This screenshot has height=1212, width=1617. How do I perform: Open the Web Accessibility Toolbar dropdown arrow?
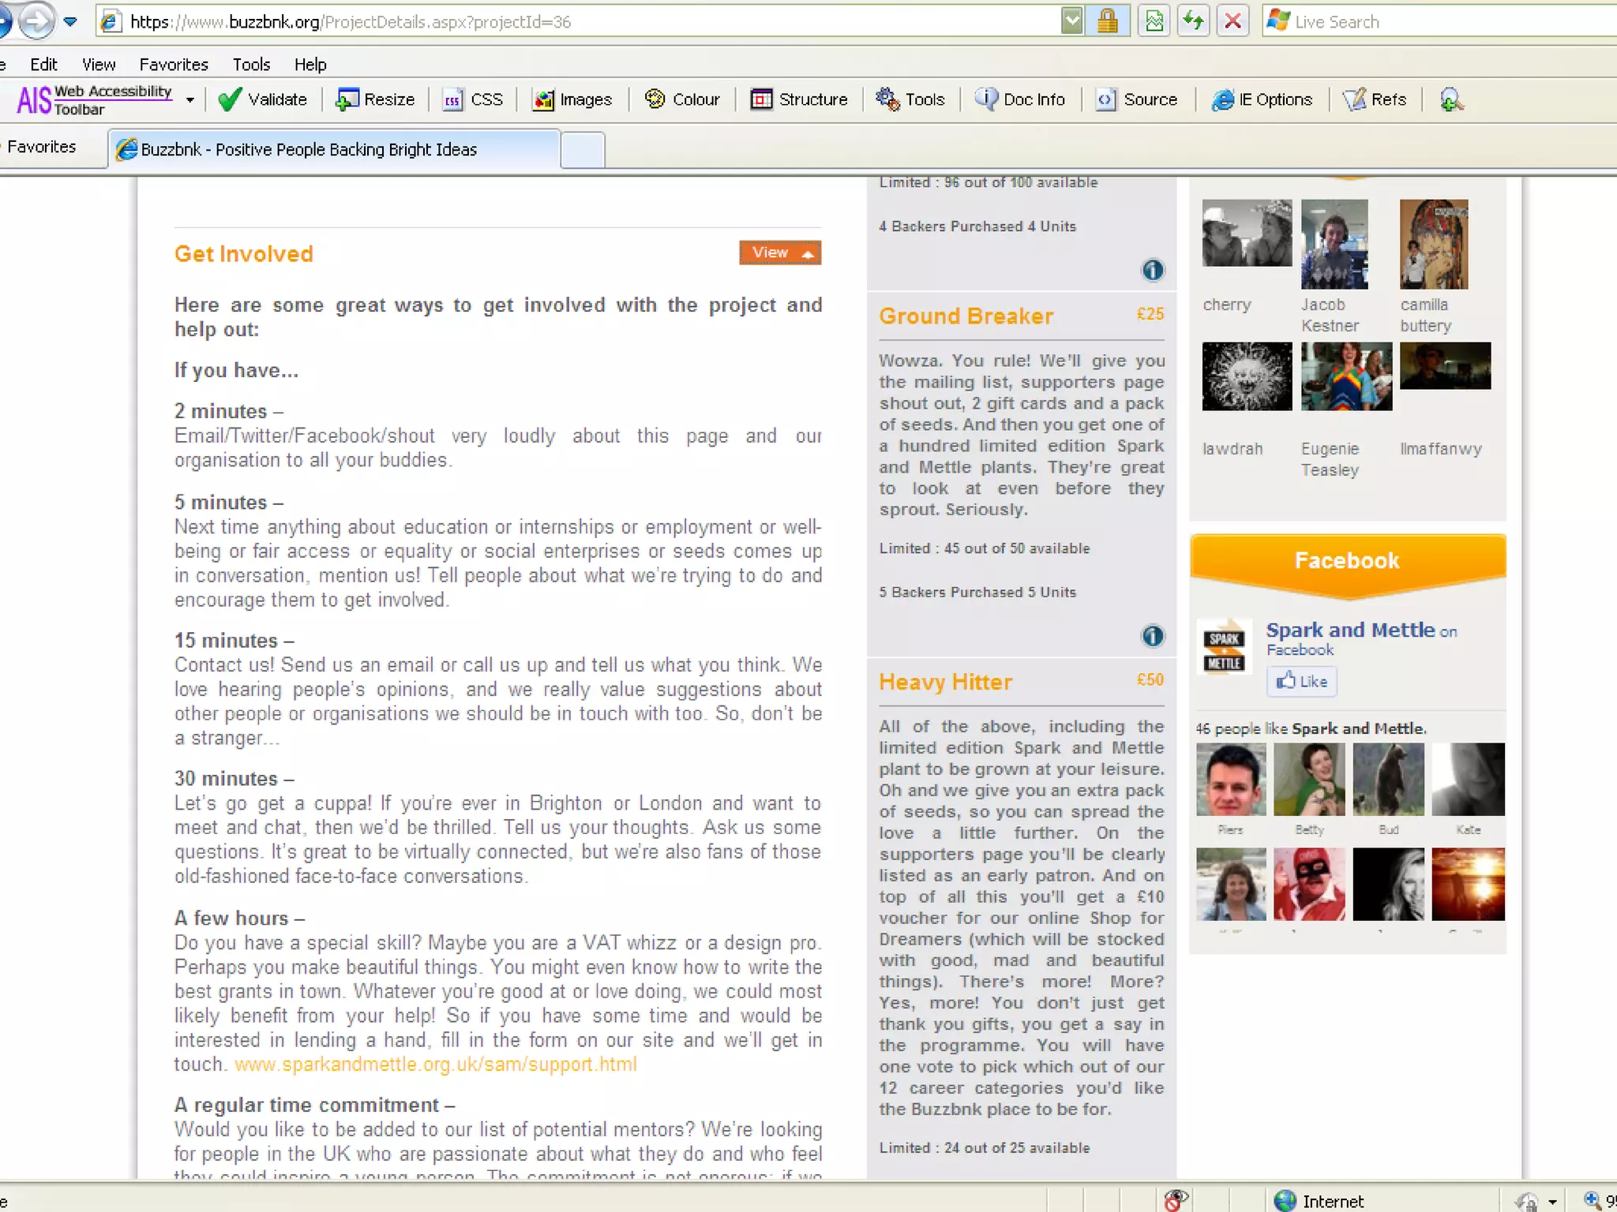[189, 100]
